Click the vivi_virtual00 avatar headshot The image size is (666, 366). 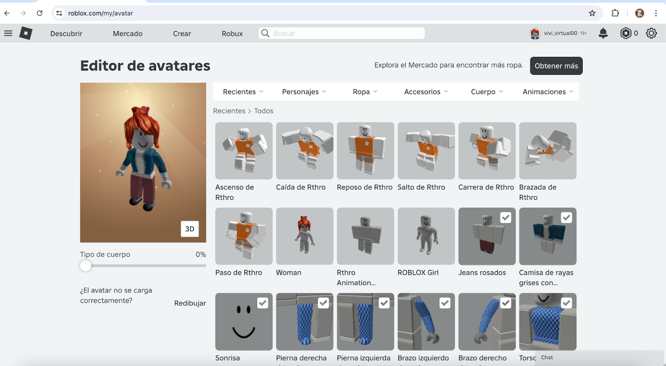click(x=535, y=33)
